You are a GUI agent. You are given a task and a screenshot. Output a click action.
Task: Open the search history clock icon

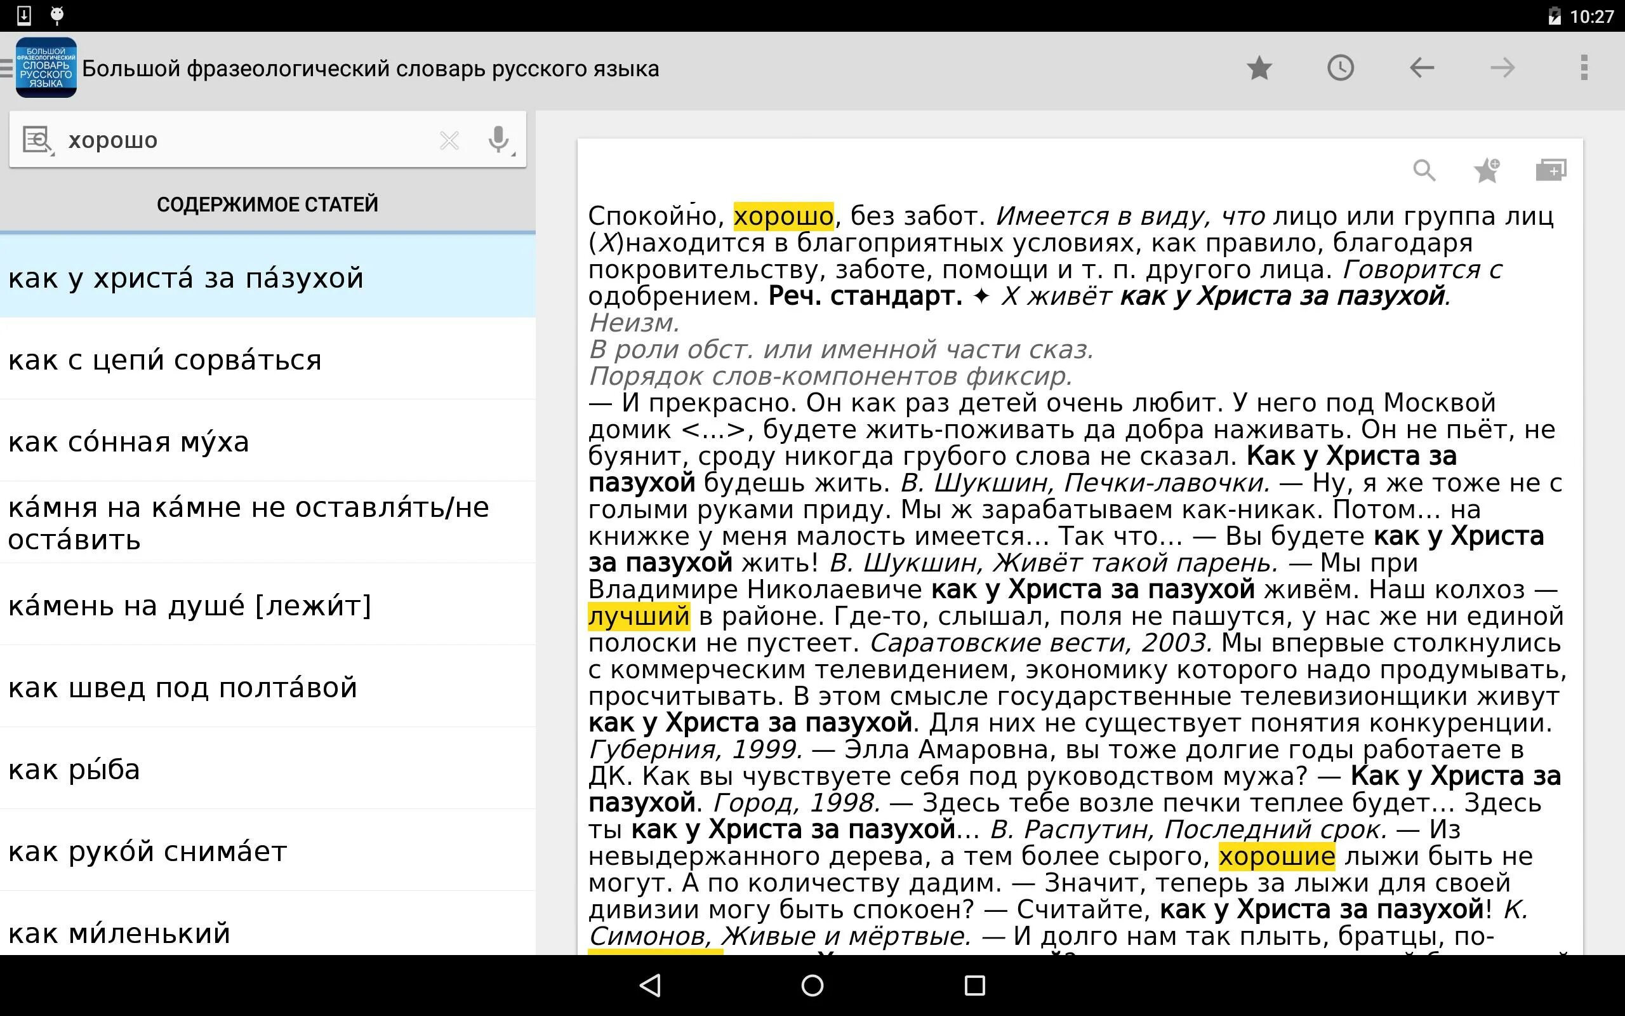point(1340,68)
